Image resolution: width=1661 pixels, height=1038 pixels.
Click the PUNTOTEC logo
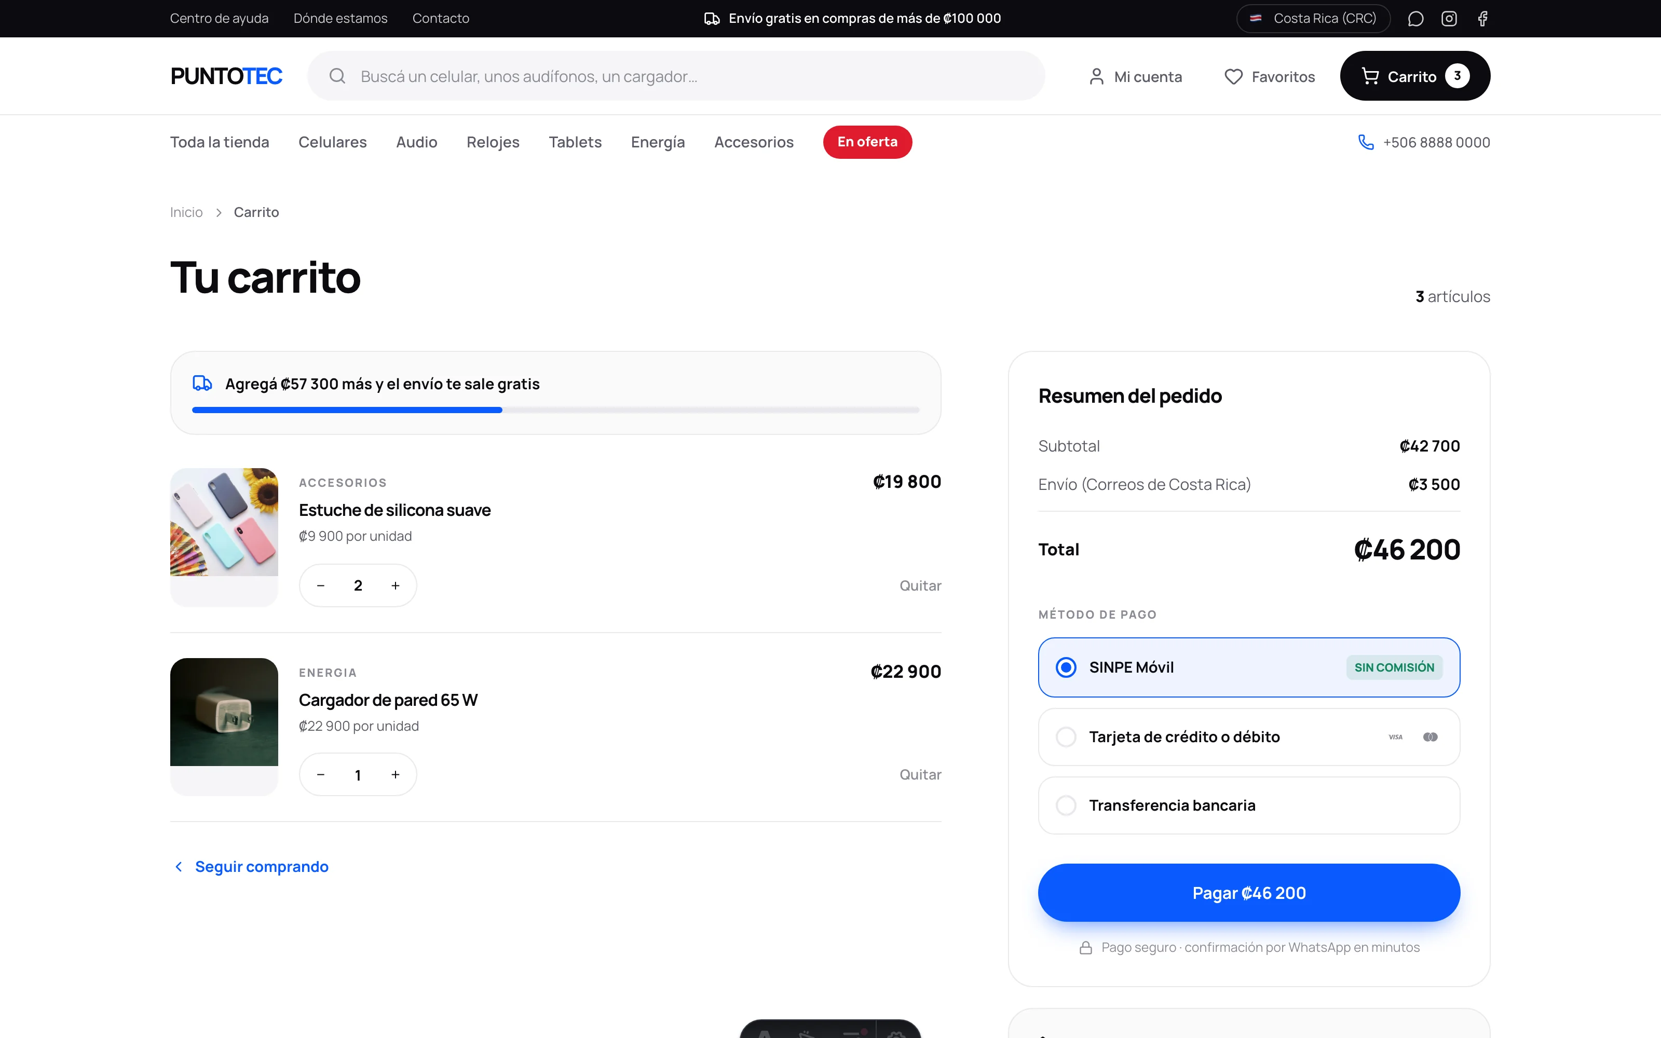coord(226,76)
